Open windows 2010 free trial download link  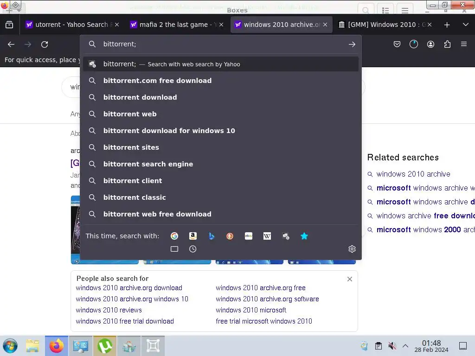pyautogui.click(x=125, y=321)
